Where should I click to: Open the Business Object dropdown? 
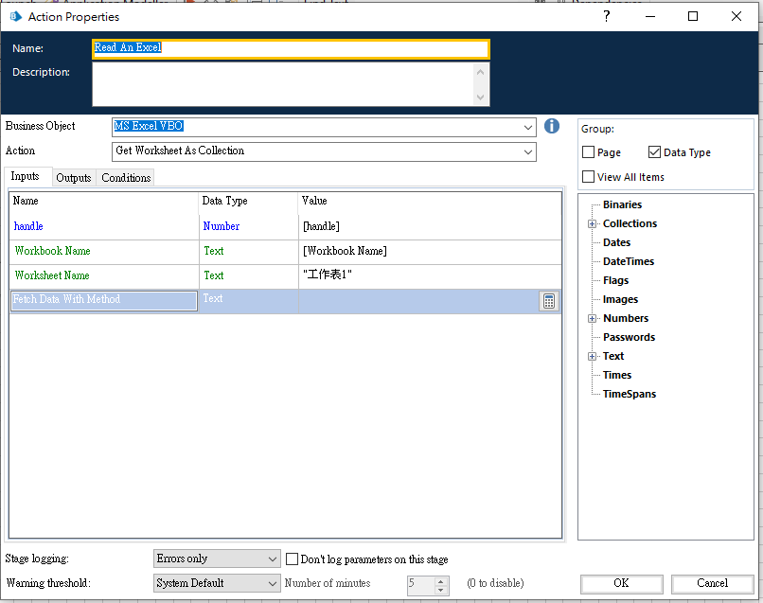528,127
